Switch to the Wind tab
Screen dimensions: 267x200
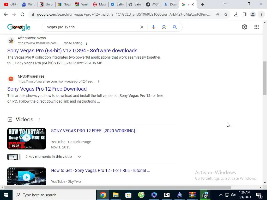click(x=28, y=4)
